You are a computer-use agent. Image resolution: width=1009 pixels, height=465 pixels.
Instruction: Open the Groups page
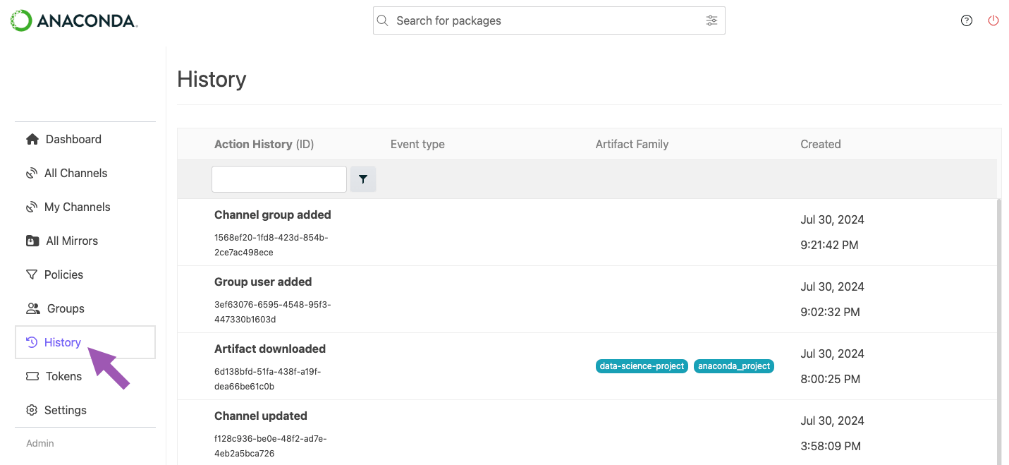[x=85, y=308]
